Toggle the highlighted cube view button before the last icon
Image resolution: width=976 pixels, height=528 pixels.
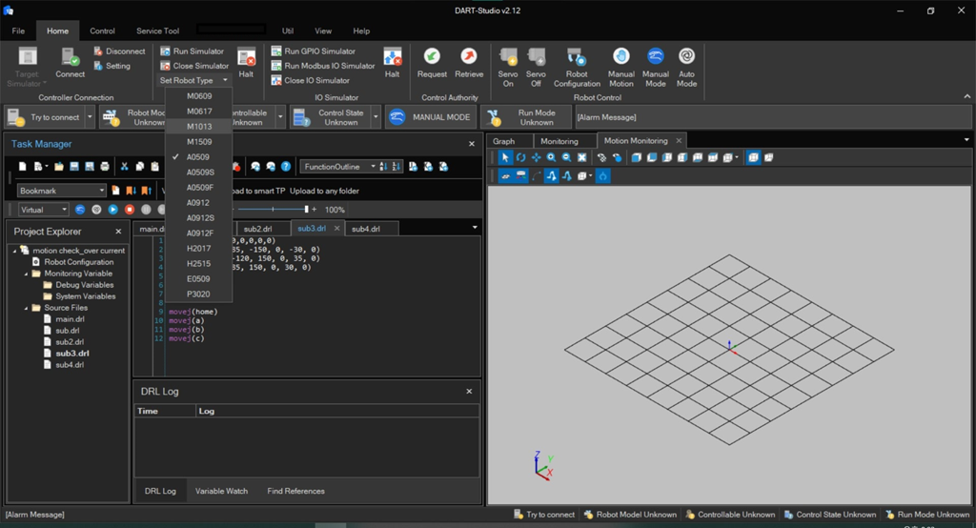pos(753,157)
